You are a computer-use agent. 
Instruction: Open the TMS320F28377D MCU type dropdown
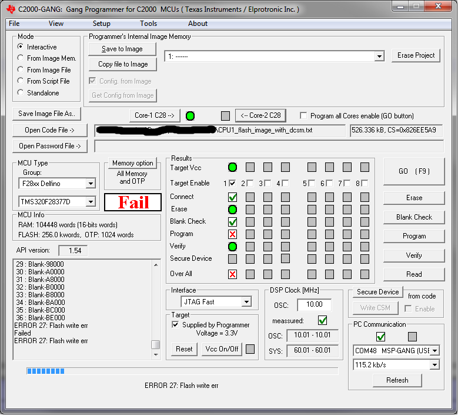pos(91,202)
